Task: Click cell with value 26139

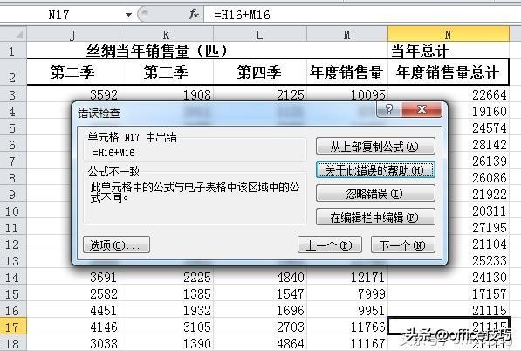Action: (x=478, y=162)
